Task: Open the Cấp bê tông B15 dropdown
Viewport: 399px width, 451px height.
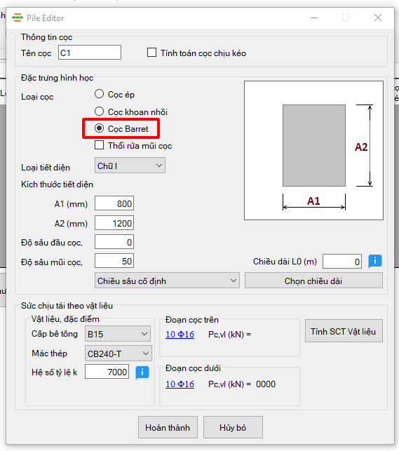Action: point(118,334)
